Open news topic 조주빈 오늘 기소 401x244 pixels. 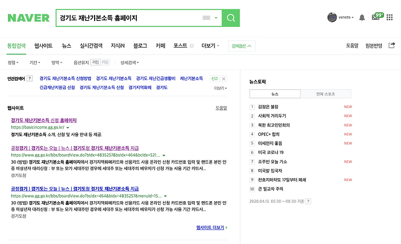pos(272,162)
